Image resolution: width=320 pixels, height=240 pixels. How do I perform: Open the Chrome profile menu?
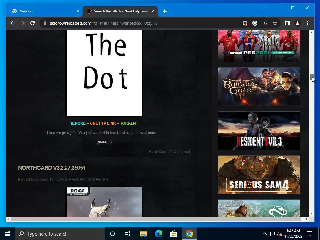point(297,23)
